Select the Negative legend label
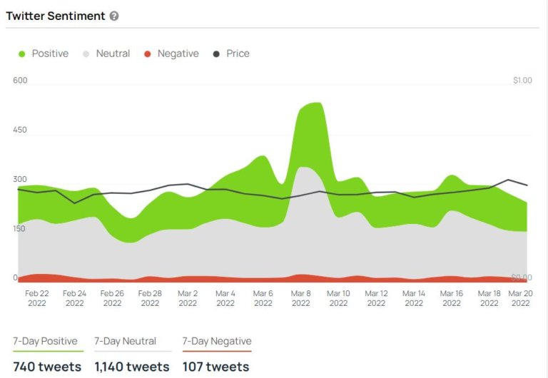The width and height of the screenshot is (548, 378). (178, 53)
